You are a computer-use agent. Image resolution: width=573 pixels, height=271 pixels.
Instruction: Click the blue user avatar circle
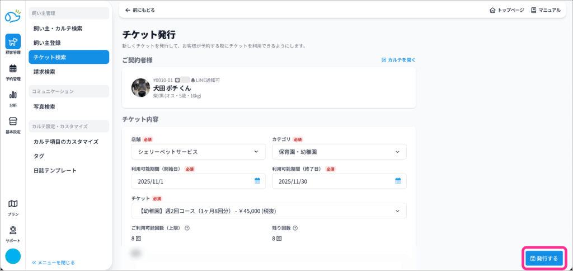point(13,256)
